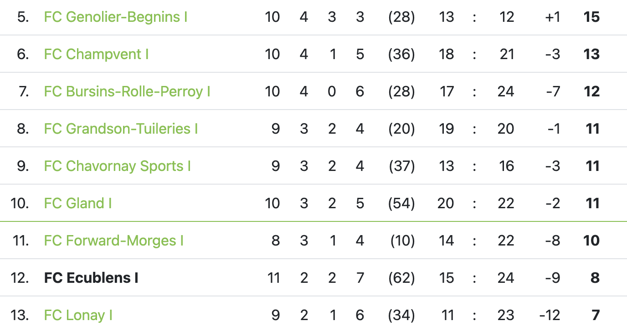Open the FC Forward-Morges I team link

114,241
